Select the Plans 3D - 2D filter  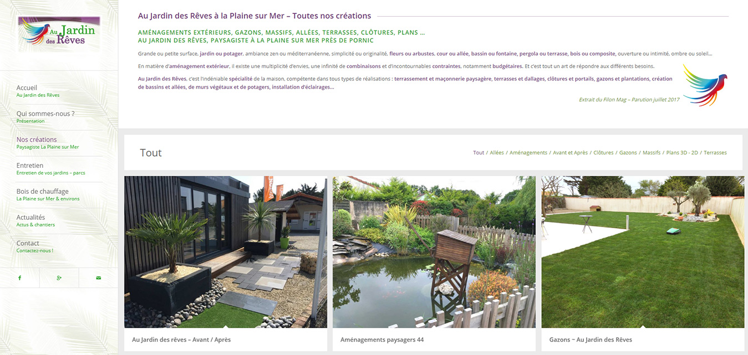[682, 153]
